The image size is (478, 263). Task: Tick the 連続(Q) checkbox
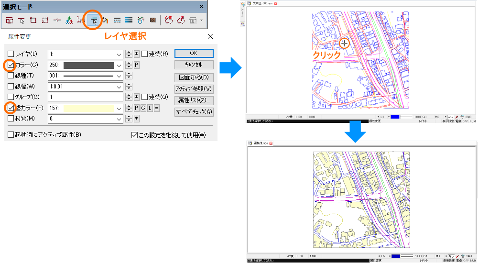144,97
